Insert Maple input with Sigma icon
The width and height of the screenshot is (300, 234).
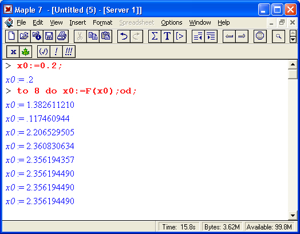155,36
